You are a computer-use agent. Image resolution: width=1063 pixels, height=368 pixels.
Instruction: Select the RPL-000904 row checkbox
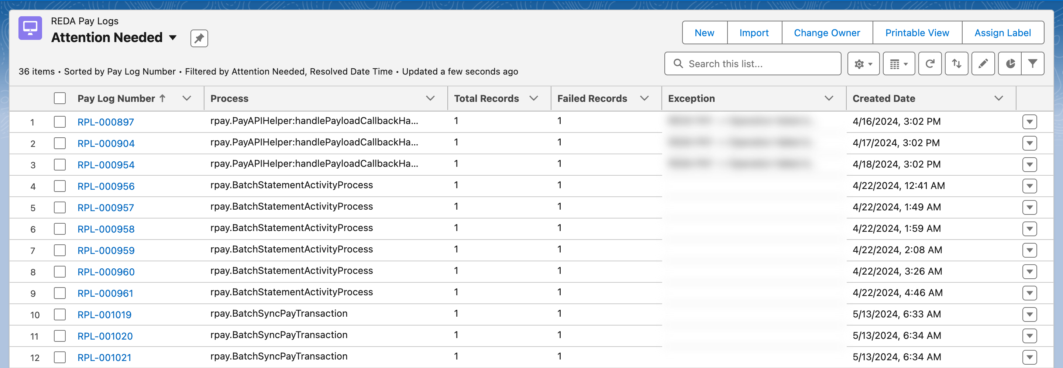click(x=60, y=143)
